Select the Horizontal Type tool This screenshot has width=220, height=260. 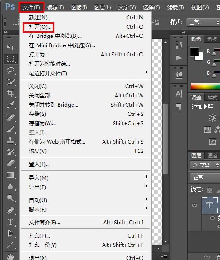pos(11,222)
